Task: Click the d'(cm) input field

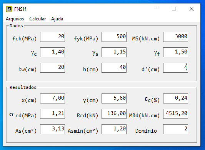Action: point(175,68)
